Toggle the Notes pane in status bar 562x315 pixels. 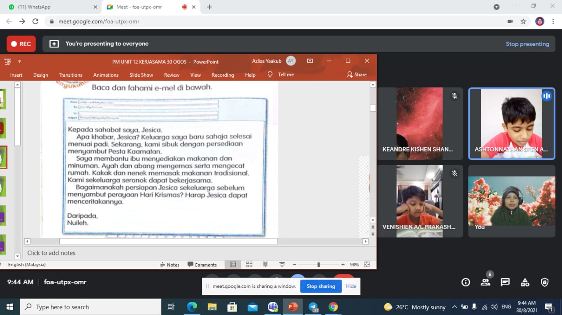coord(170,265)
